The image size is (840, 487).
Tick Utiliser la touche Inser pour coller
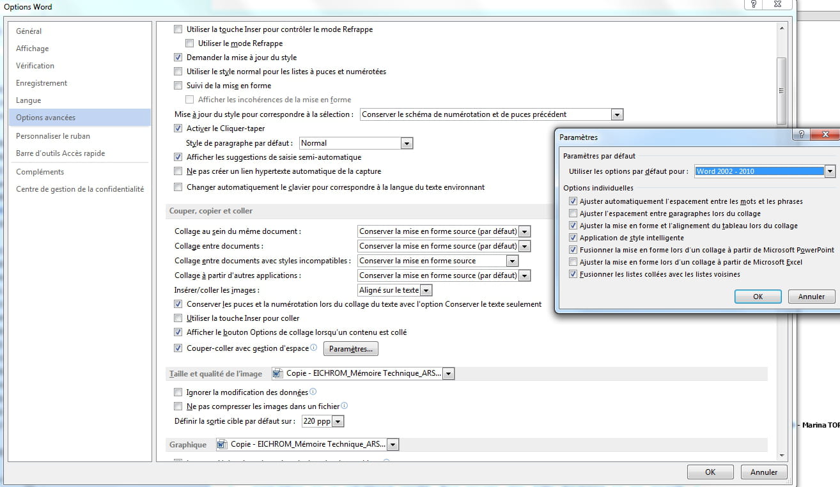point(178,318)
